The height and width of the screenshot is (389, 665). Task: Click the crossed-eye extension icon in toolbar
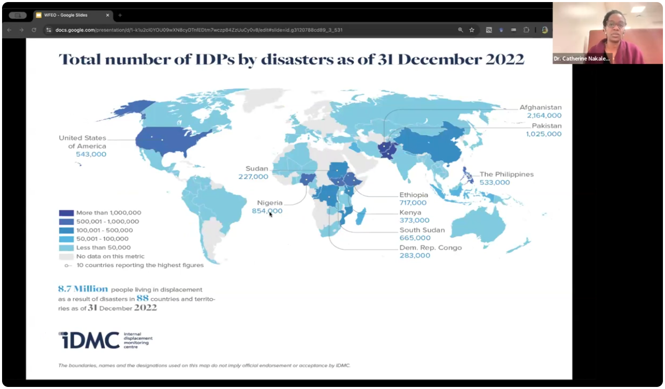tap(488, 30)
